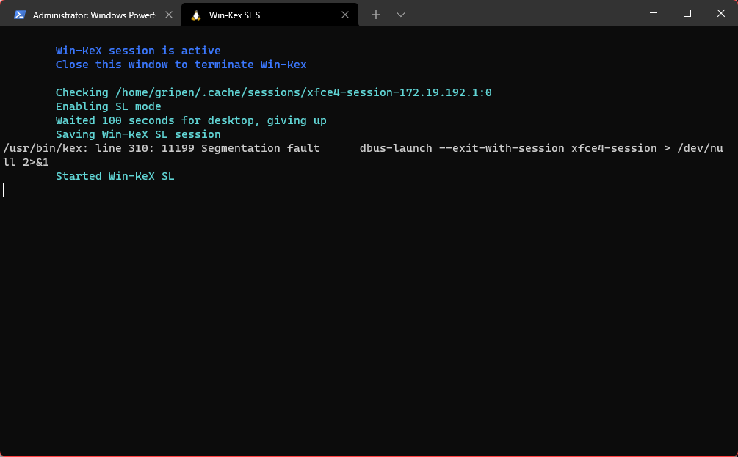Click the chevron icon next to the plus button

(400, 14)
